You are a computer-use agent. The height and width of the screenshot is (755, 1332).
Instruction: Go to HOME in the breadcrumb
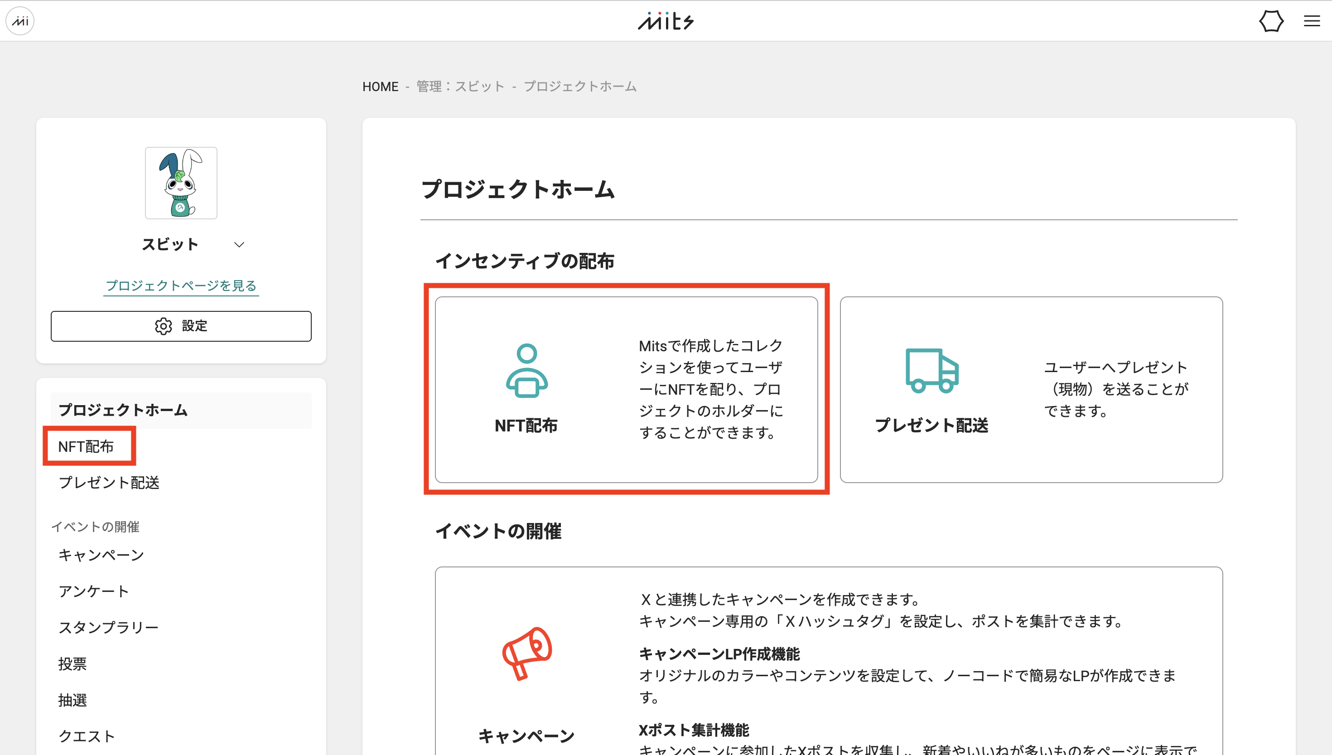[x=380, y=86]
